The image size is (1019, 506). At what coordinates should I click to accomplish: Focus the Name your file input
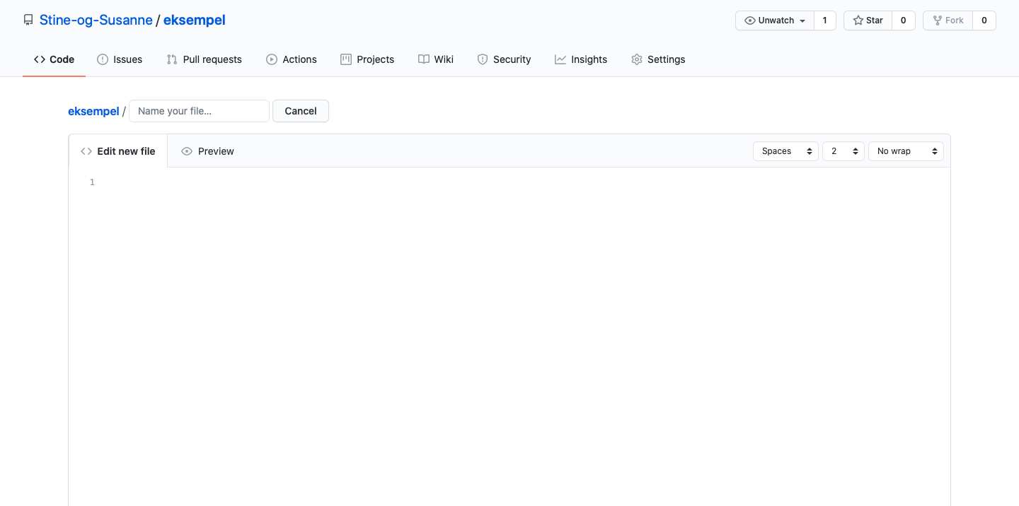coord(199,111)
